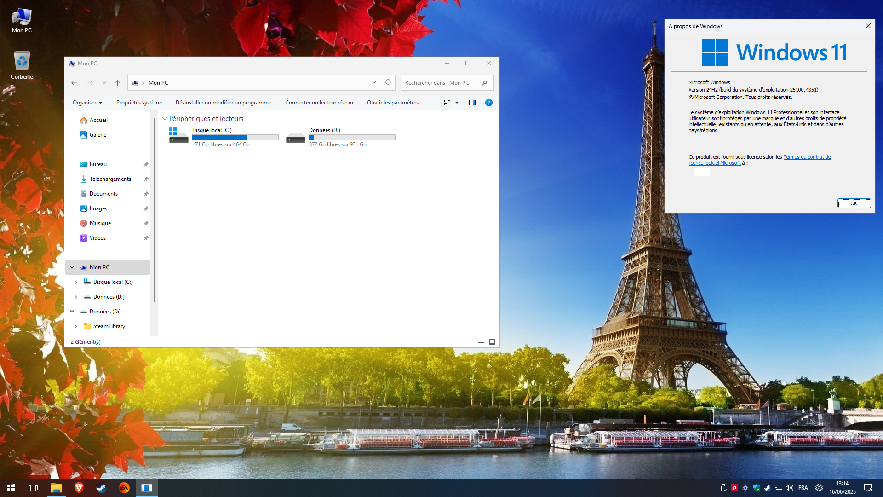Open Bureau quick access folder
Viewport: 883px width, 497px height.
[98, 164]
